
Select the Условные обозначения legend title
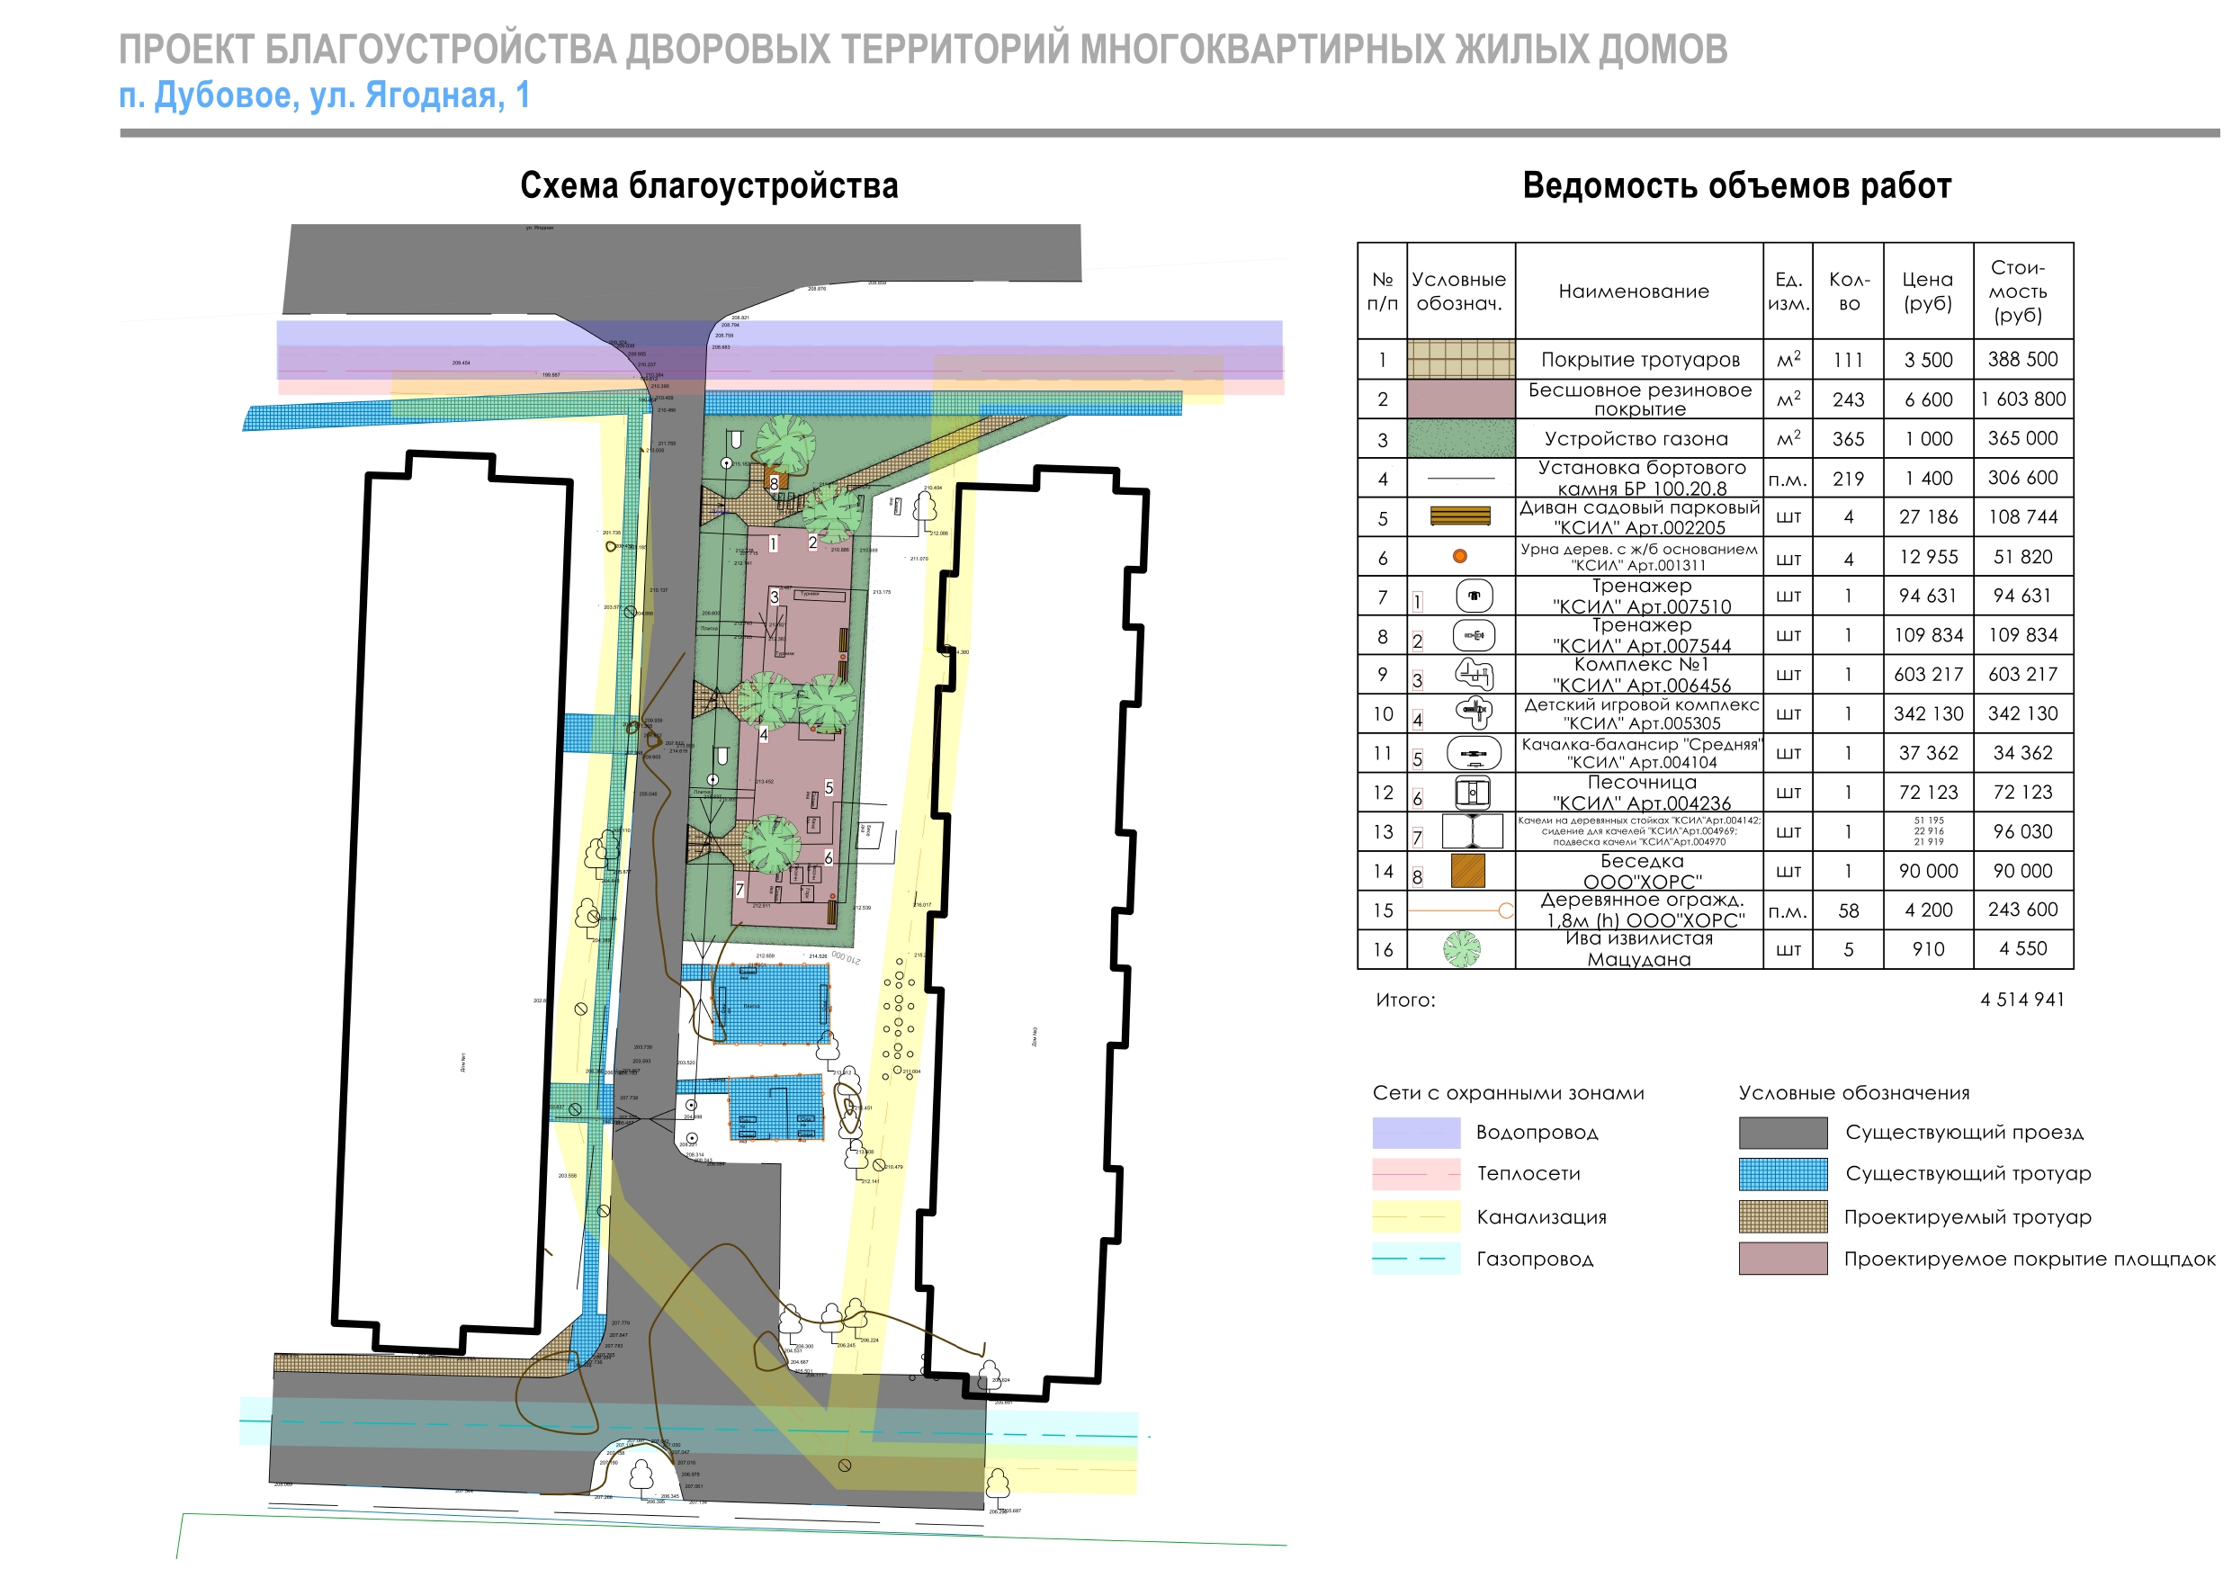1854,1093
